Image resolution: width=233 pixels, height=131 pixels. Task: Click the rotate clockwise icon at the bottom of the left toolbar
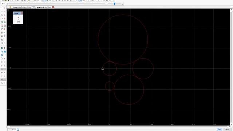tap(5, 83)
